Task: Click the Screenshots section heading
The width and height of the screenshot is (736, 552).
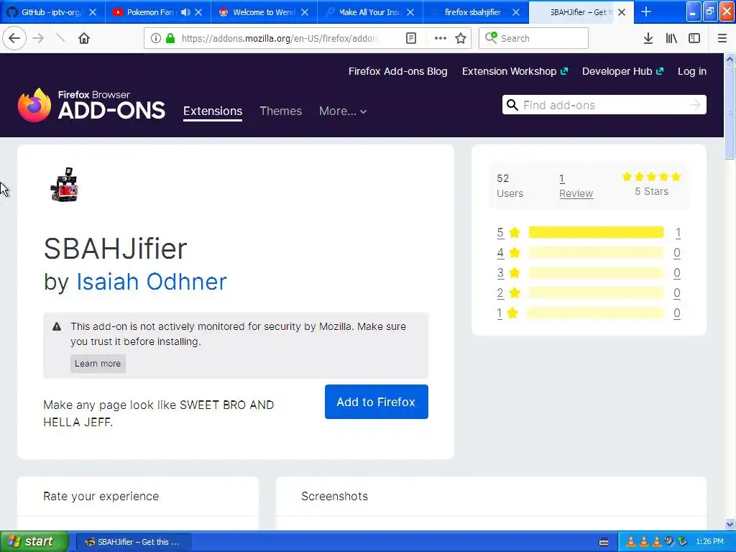Action: (x=335, y=496)
